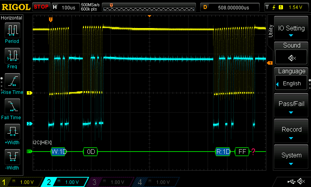Image resolution: width=311 pixels, height=187 pixels.
Task: Select the +Width measurement icon
Action: coord(12,132)
